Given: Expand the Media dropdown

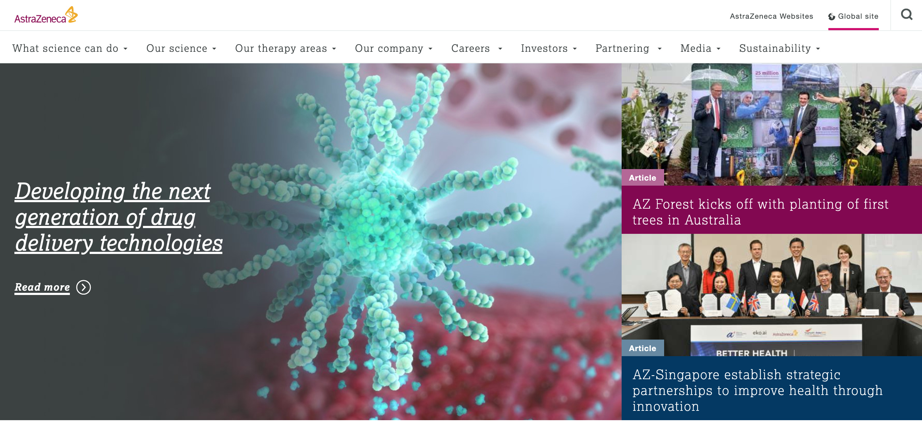Looking at the screenshot, I should (701, 48).
